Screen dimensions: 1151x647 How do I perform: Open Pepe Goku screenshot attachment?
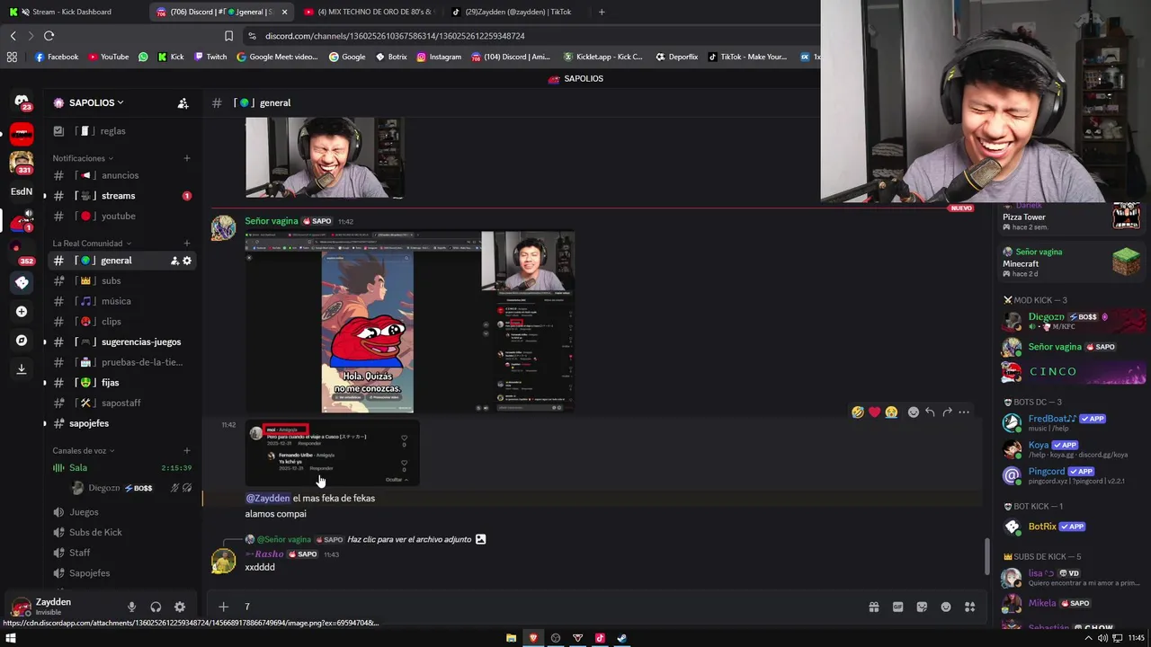tap(410, 322)
